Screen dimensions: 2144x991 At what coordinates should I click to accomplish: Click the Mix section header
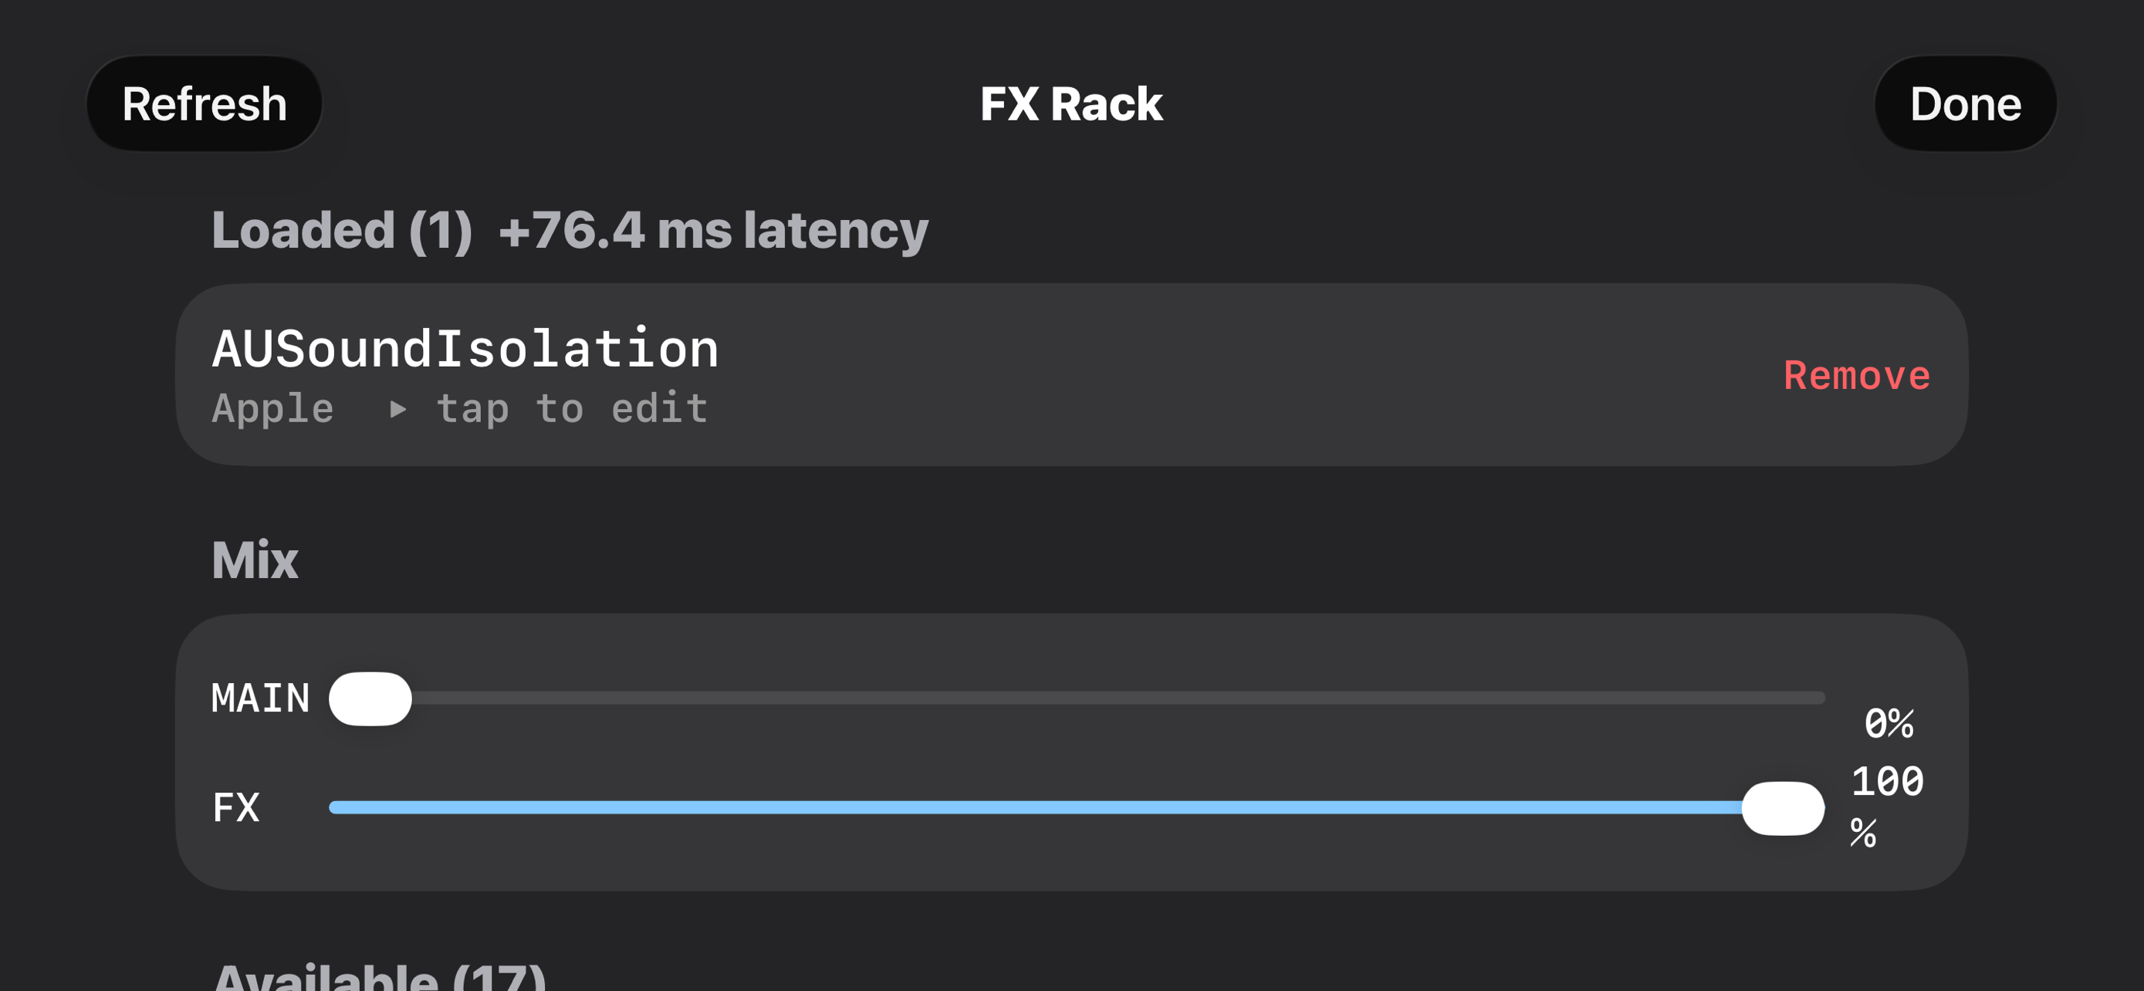255,560
